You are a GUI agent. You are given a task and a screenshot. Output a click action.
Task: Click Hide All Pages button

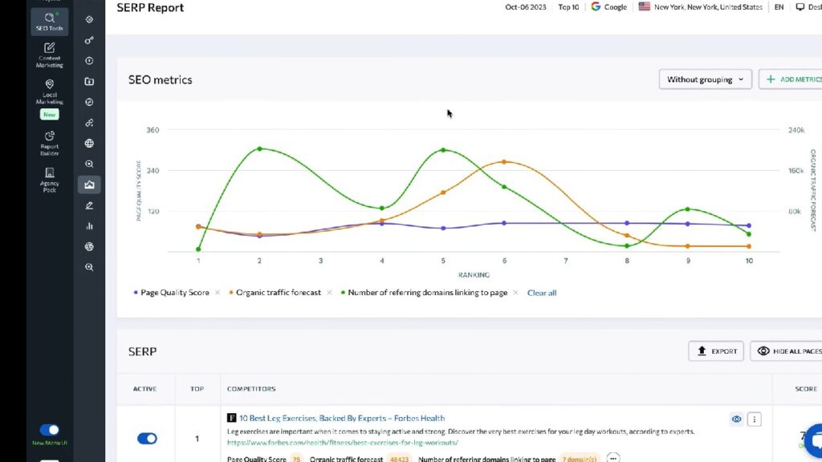pos(787,351)
